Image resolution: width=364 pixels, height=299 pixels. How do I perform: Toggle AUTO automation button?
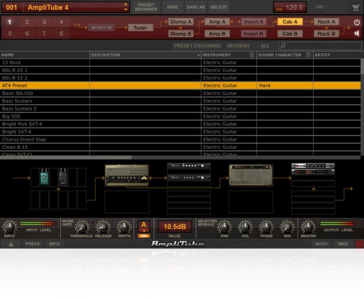point(321,244)
